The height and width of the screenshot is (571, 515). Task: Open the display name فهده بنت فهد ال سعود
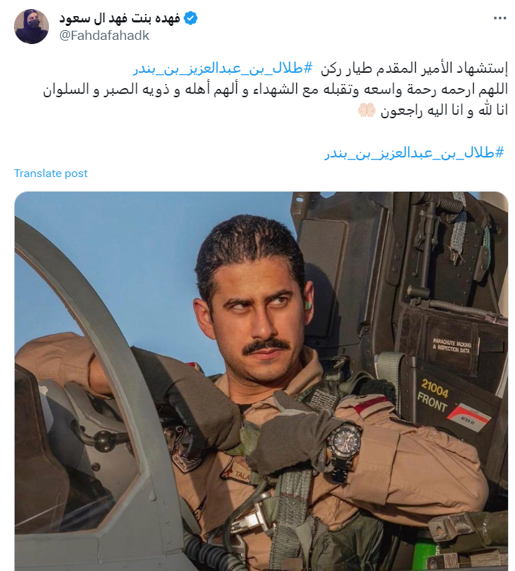(x=120, y=18)
